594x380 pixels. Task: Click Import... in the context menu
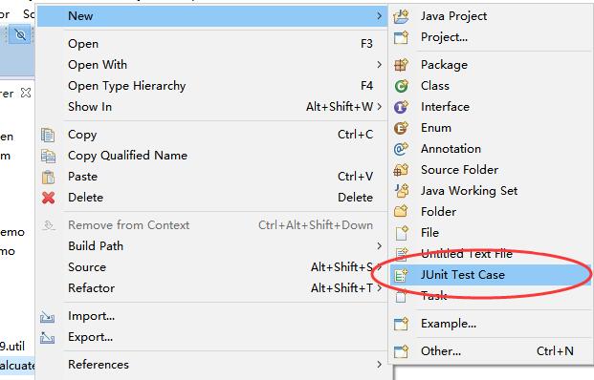tap(91, 316)
